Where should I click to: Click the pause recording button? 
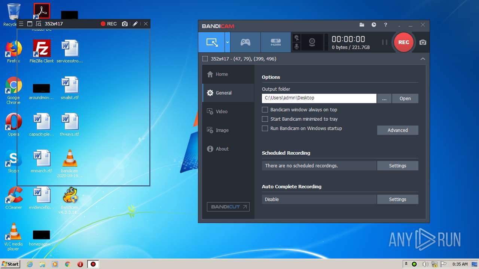(x=384, y=42)
